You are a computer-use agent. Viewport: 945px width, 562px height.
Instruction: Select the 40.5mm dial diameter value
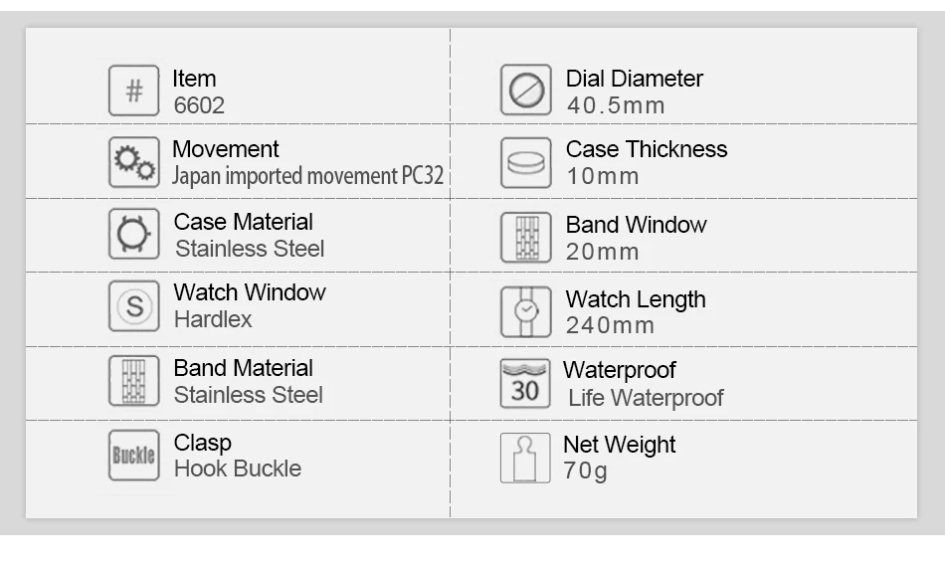click(x=616, y=105)
